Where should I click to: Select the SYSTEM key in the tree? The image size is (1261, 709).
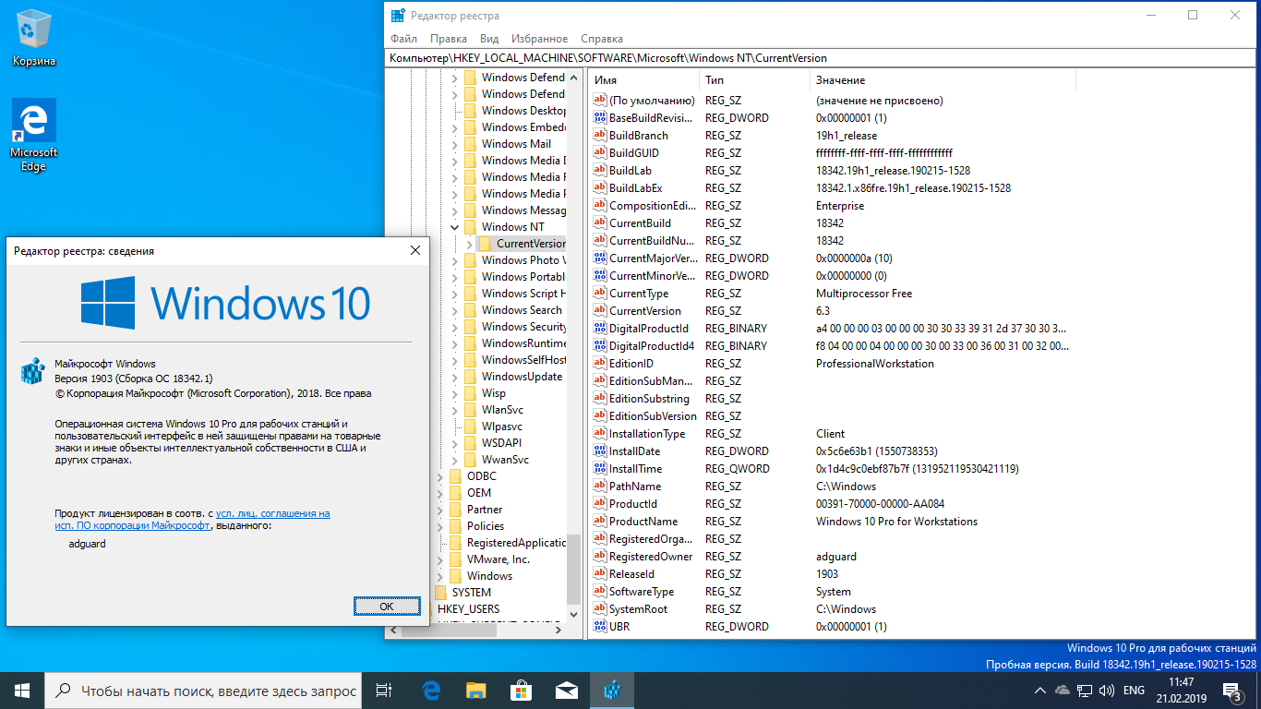(x=472, y=593)
